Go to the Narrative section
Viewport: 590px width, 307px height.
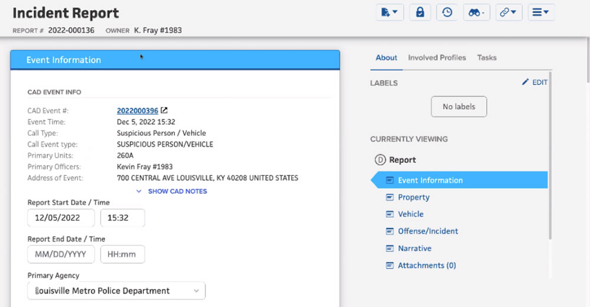414,249
